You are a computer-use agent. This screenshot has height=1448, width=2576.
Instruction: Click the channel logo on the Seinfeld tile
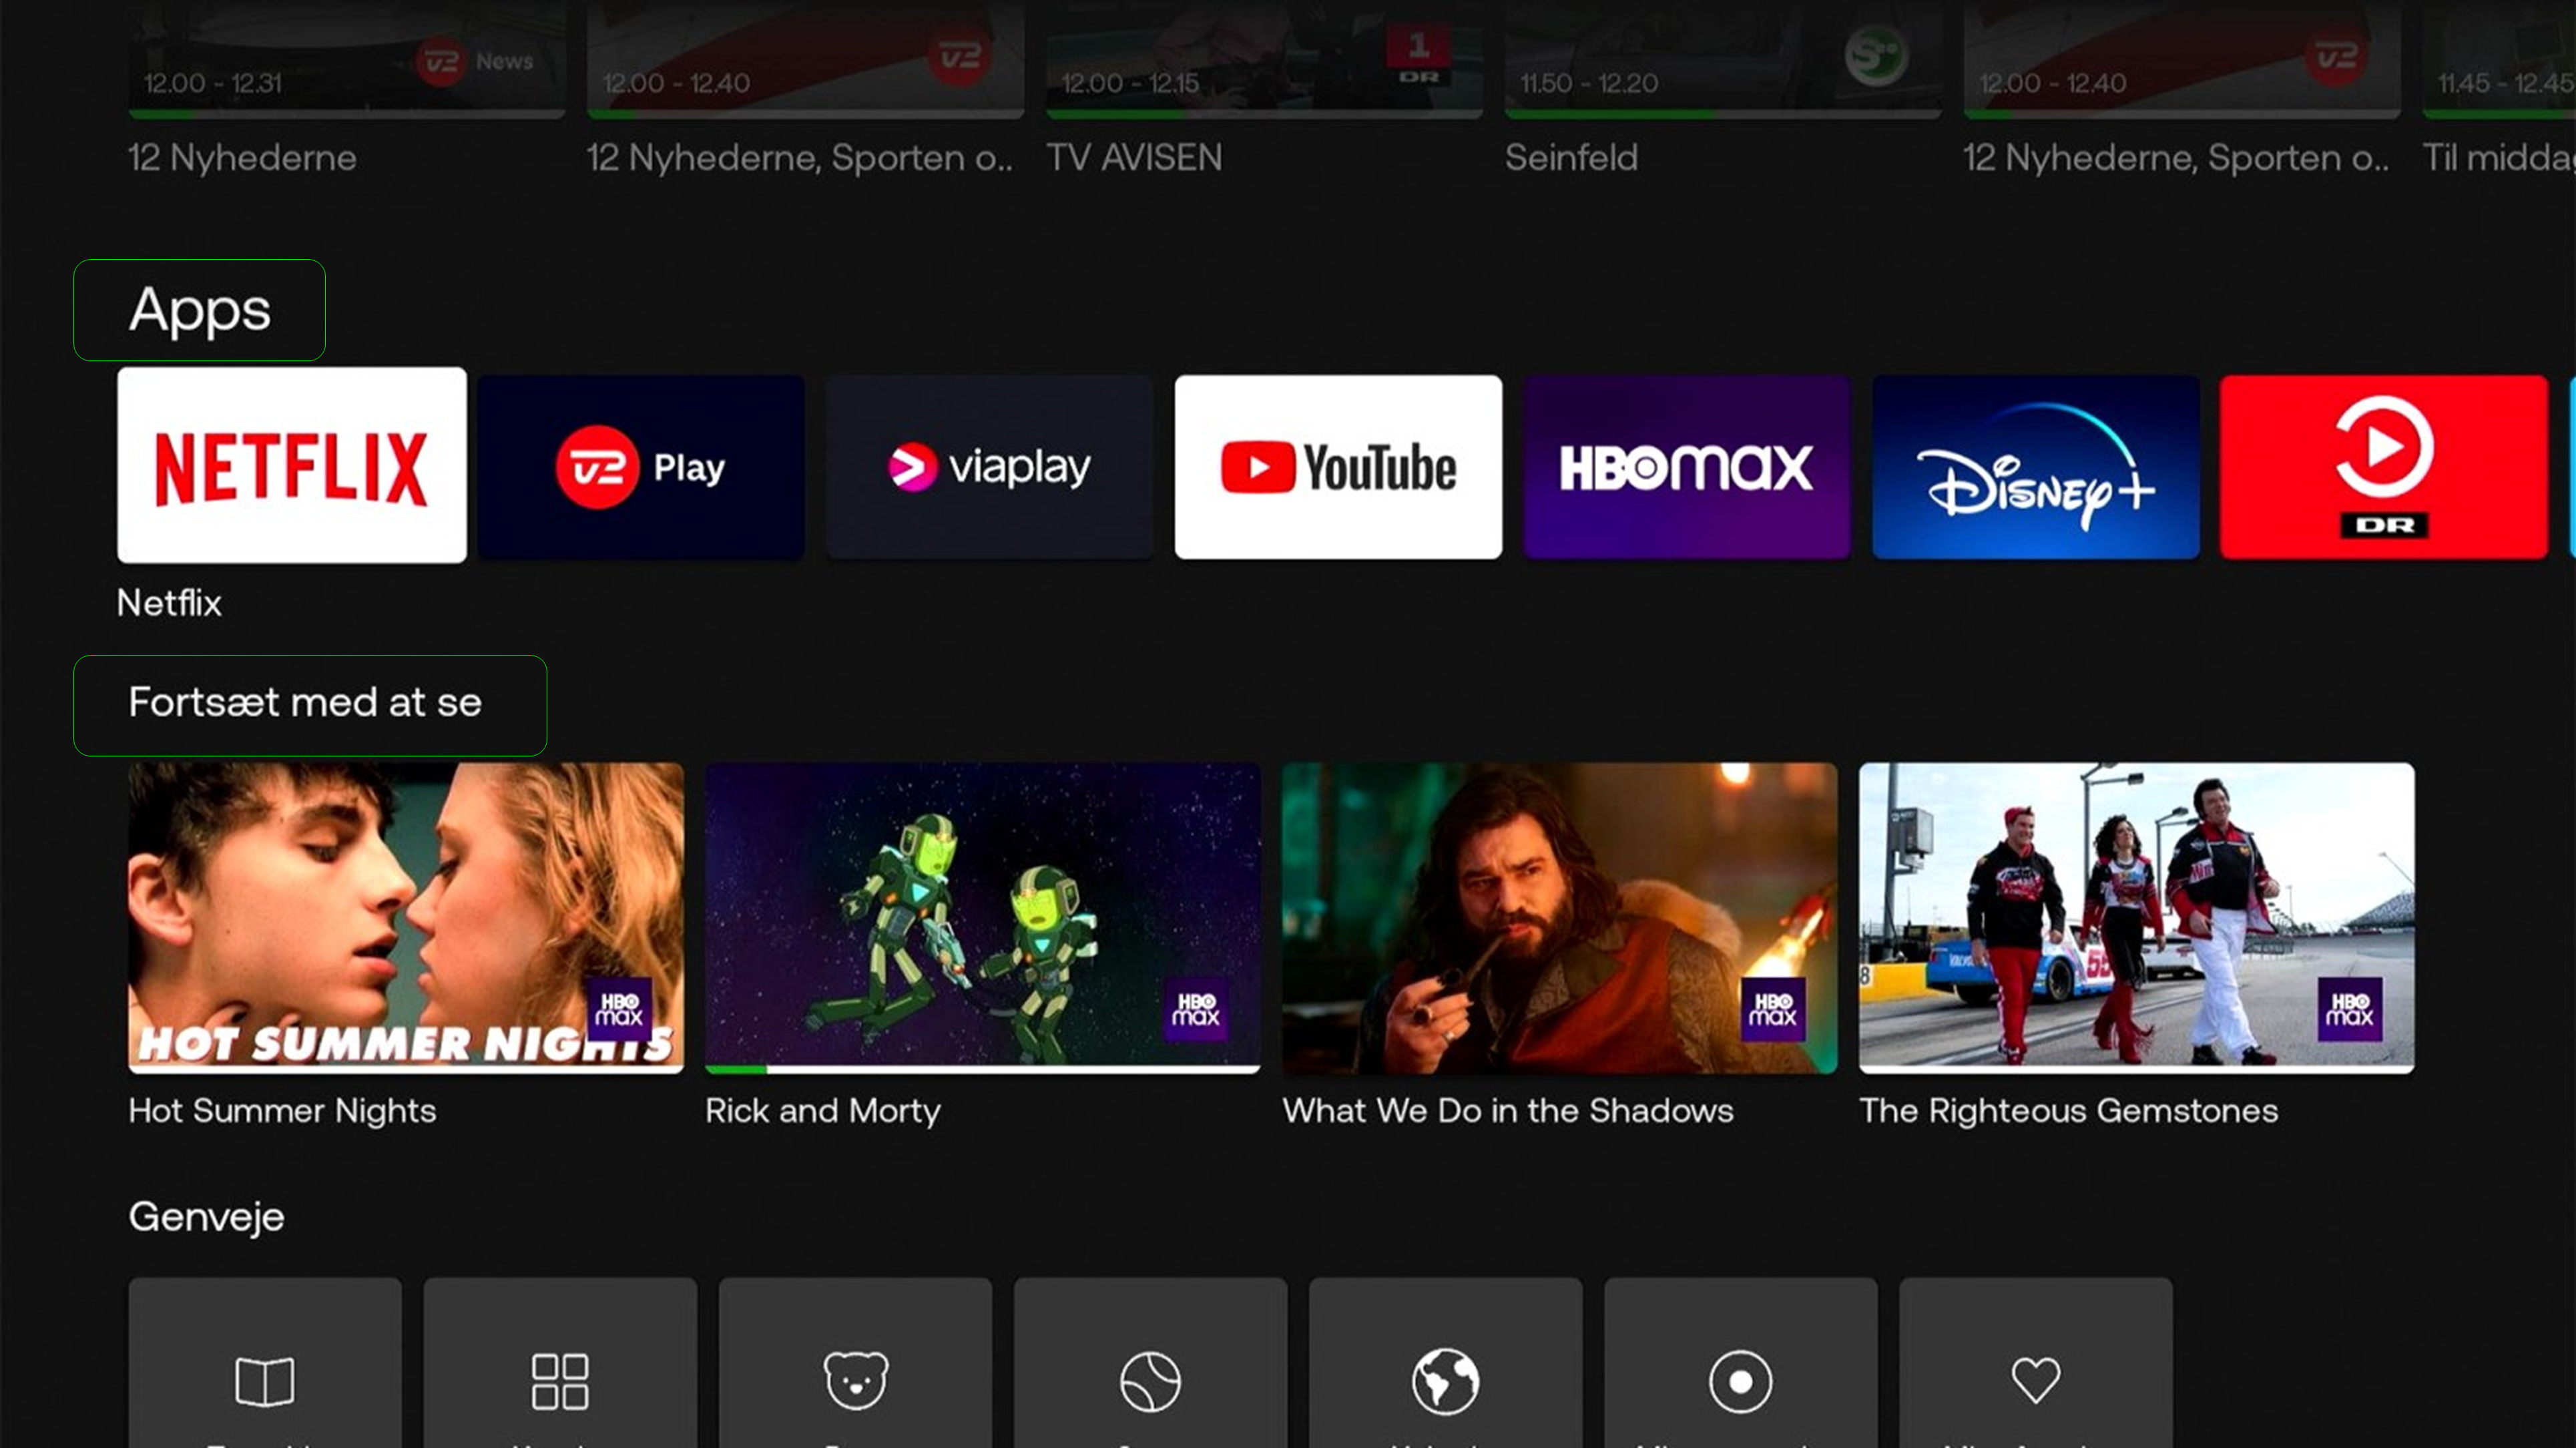(x=1876, y=56)
